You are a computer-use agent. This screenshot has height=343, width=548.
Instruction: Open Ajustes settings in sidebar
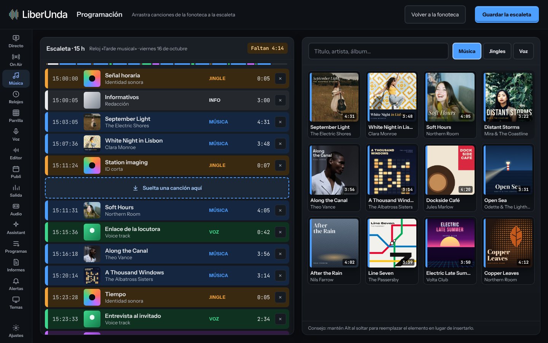[x=16, y=331]
